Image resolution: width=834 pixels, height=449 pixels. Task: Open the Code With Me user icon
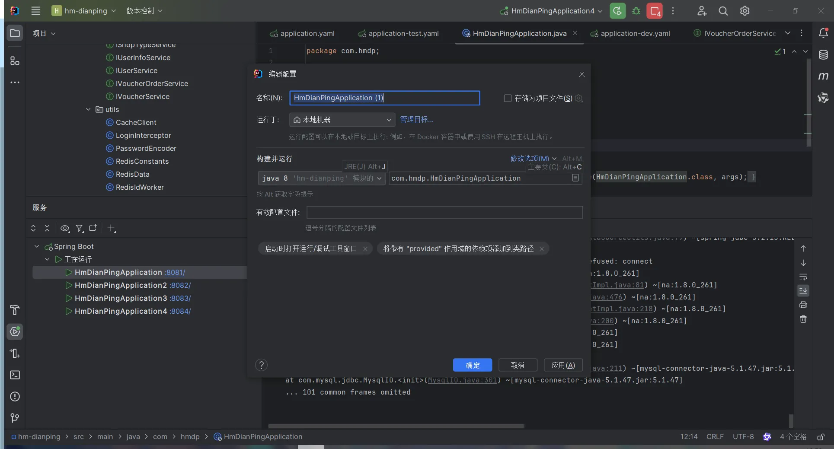[x=702, y=11]
